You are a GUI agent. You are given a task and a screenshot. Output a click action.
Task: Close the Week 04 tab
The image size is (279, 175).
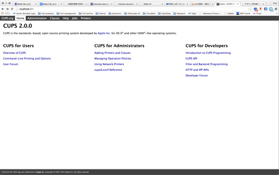pos(162,4)
